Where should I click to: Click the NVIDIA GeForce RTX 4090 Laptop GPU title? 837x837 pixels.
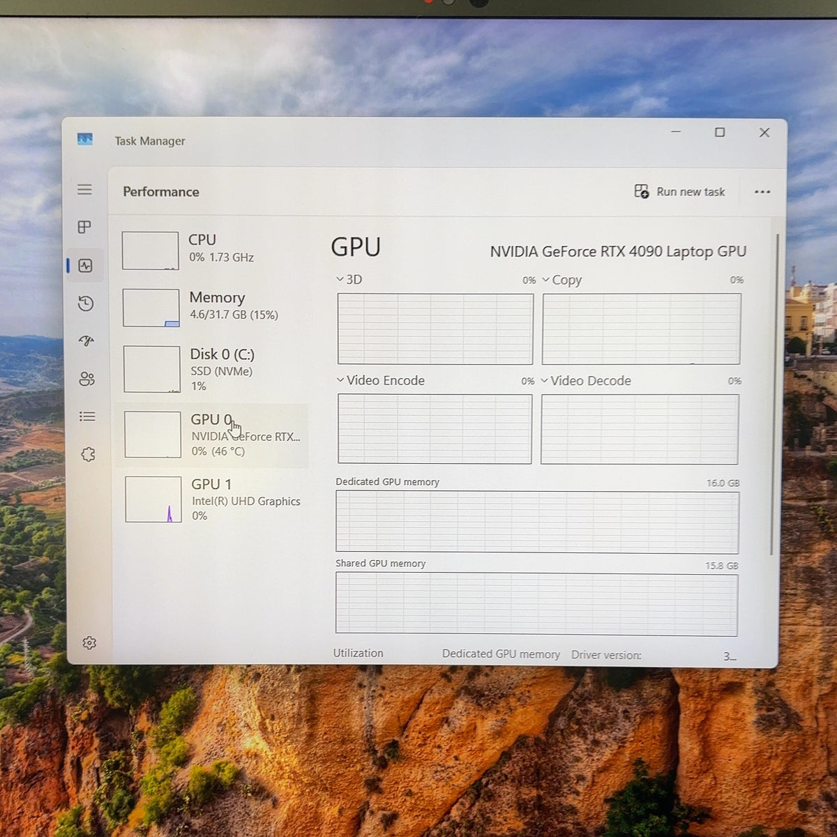[x=618, y=252]
